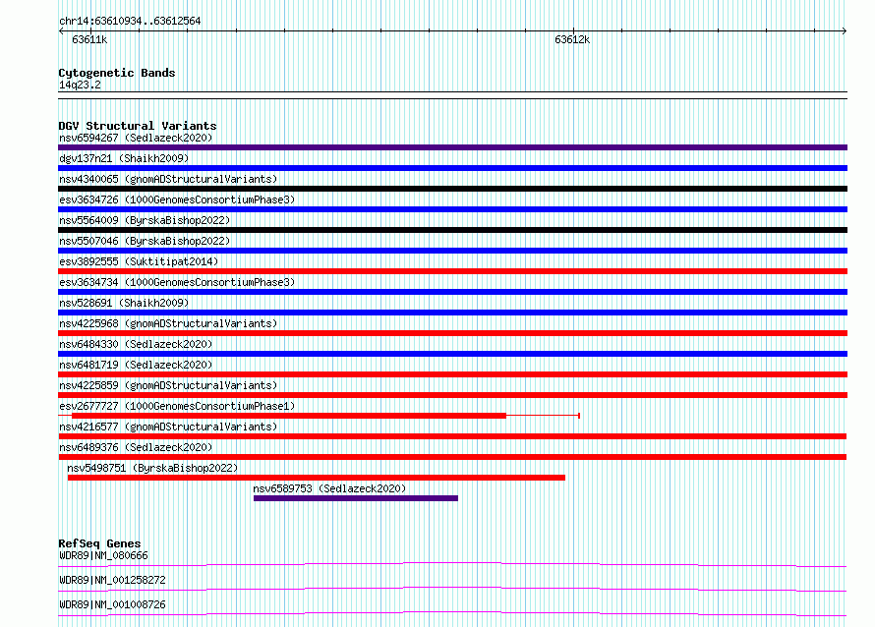Click the dgv137n21 (Shaikh2009) label
This screenshot has width=875, height=627.
[x=124, y=158]
